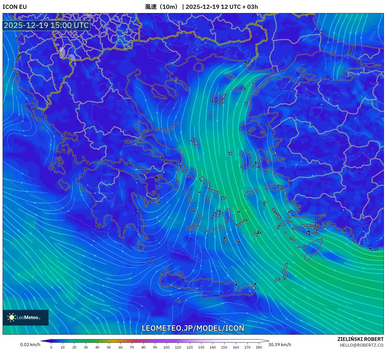
Task: Click the 2025-12-19 15:00 UTC timestamp box
Action: pyautogui.click(x=46, y=25)
